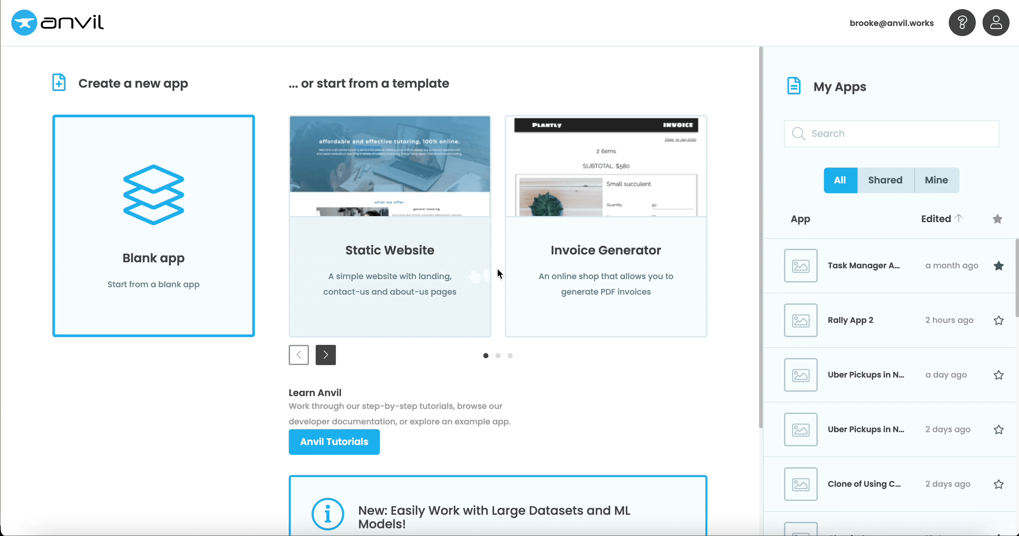The height and width of the screenshot is (536, 1019).
Task: Click the Anvil logo icon top left
Action: (24, 23)
